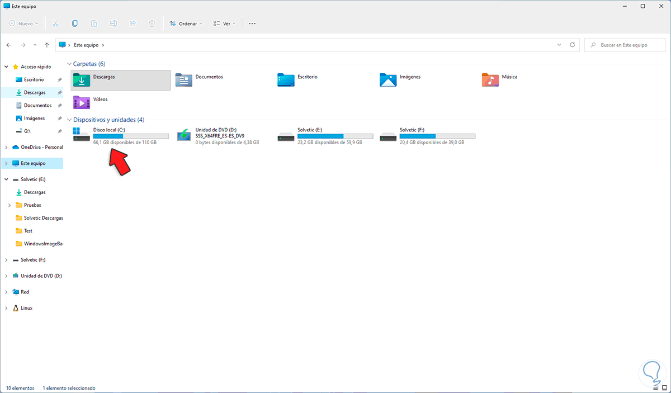Collapse the Carpetas (6) group
Screen dimensions: 671x393
69,64
